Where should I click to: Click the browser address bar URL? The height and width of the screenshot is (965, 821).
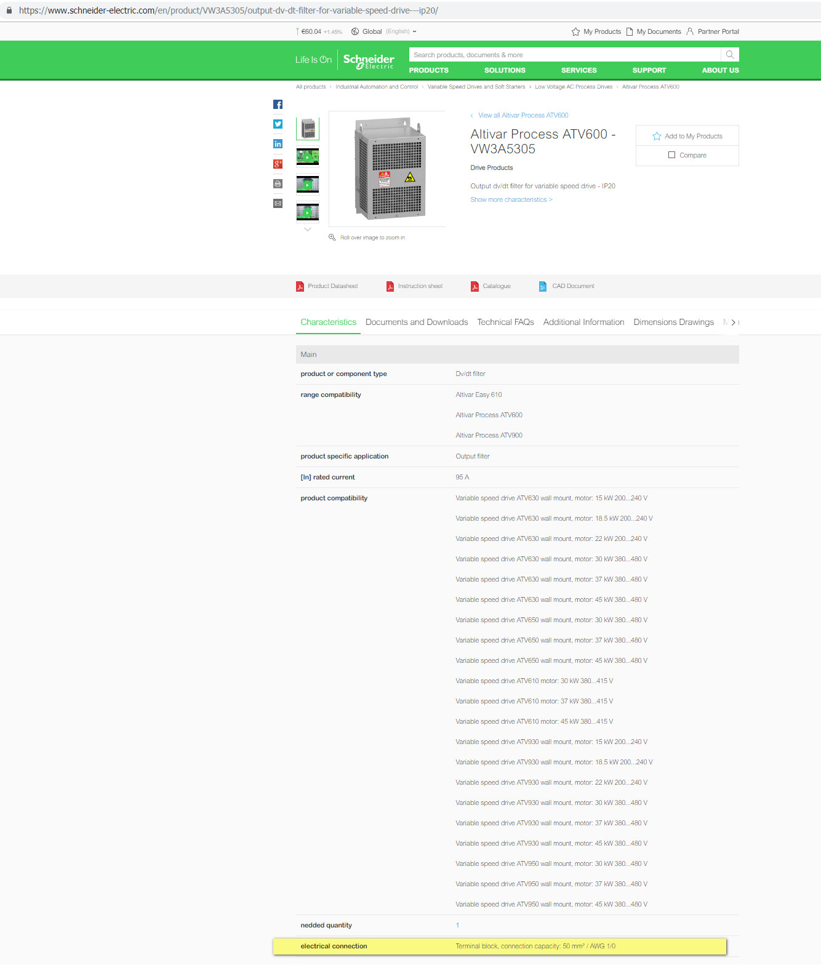point(228,10)
